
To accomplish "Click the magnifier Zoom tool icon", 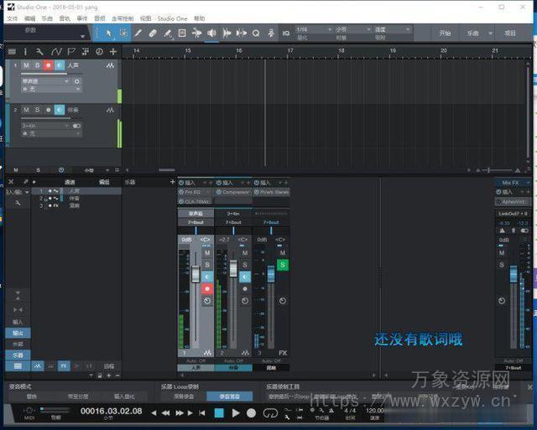I will tap(256, 34).
